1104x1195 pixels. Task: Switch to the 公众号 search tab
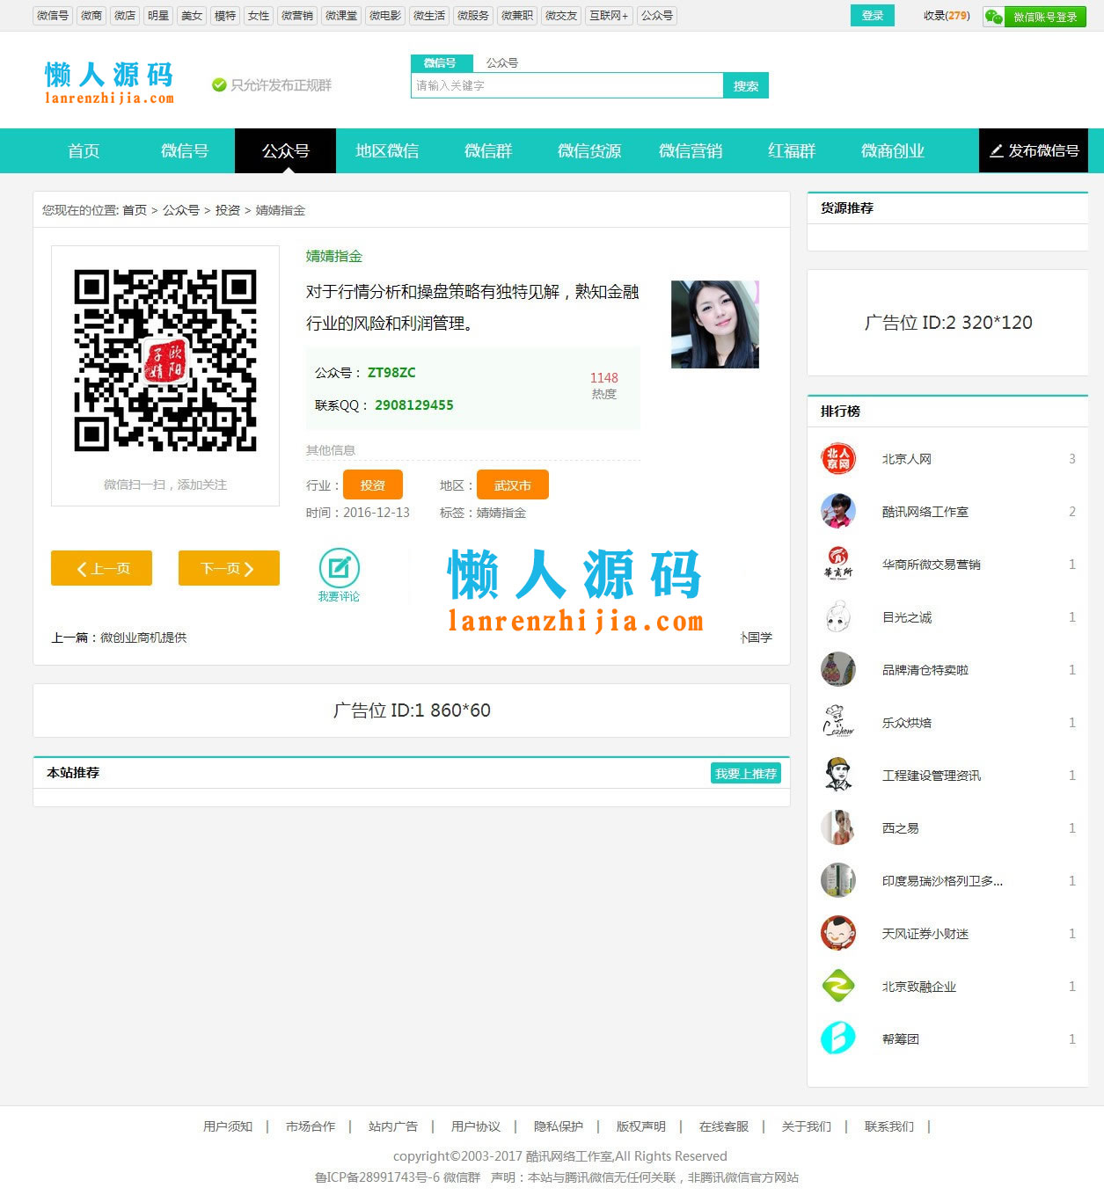click(x=501, y=62)
